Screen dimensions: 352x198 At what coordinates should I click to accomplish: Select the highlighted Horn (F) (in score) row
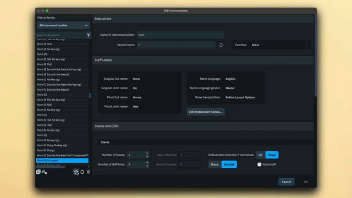click(x=62, y=161)
